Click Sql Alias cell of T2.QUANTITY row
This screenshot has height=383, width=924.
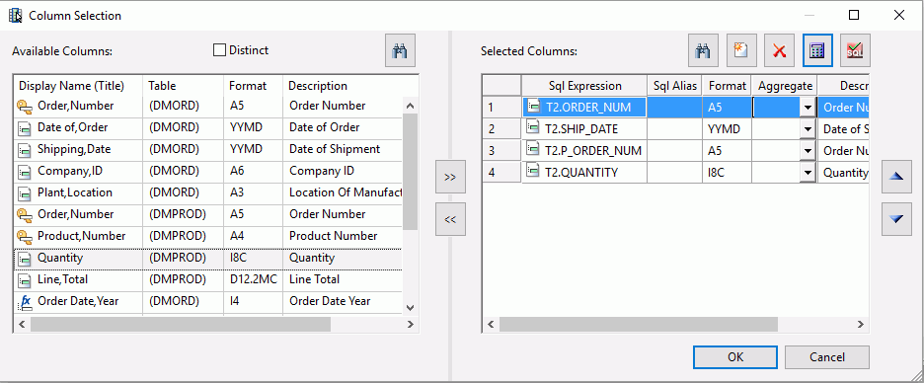[674, 173]
